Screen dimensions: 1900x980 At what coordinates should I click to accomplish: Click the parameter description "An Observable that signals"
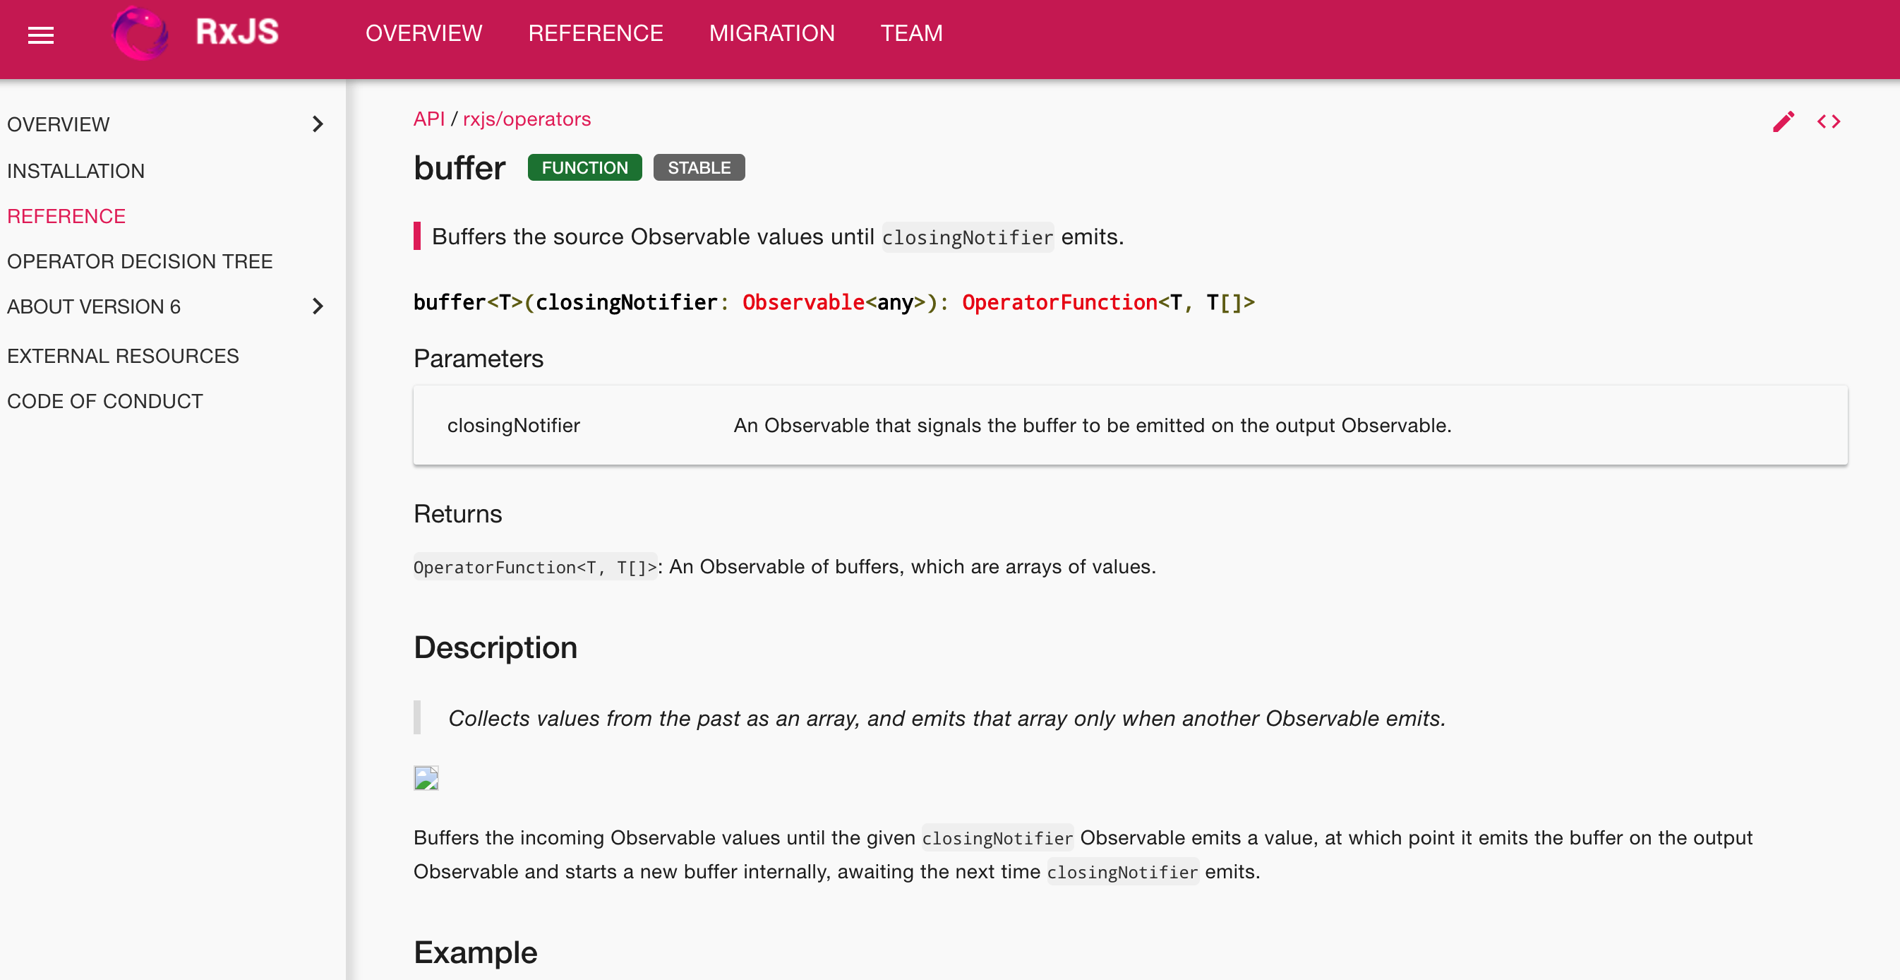(x=1092, y=425)
